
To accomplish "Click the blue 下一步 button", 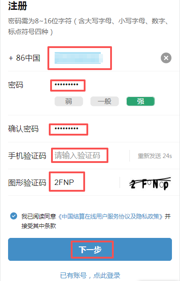I will [x=90, y=249].
